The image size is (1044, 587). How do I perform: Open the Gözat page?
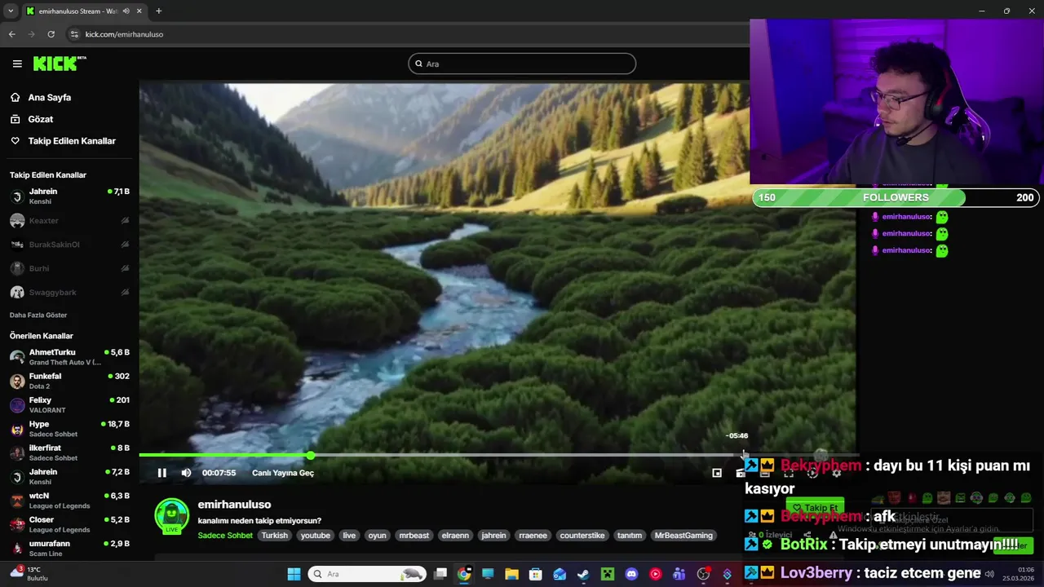(40, 119)
